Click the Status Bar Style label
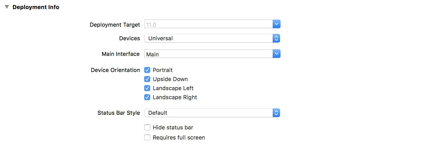This screenshot has width=429, height=146. [119, 113]
